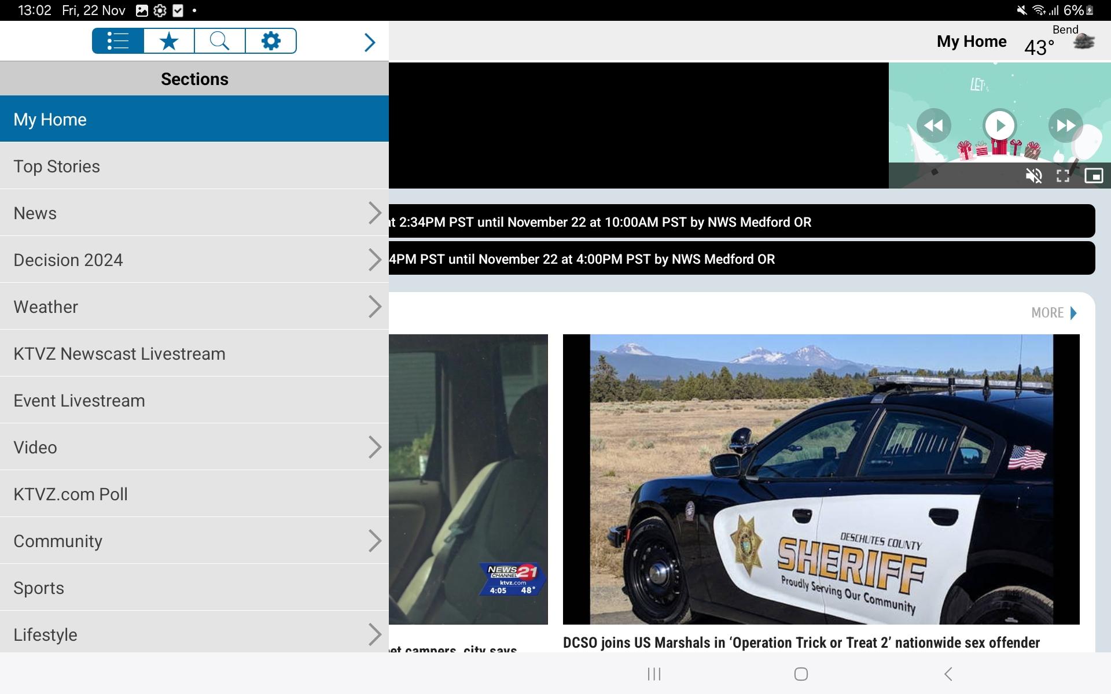Open Decision 2024 section
Screen dimensions: 1111x694
tap(194, 260)
